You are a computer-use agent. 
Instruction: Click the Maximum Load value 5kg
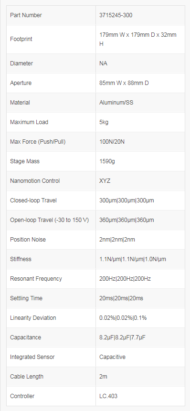click(104, 122)
